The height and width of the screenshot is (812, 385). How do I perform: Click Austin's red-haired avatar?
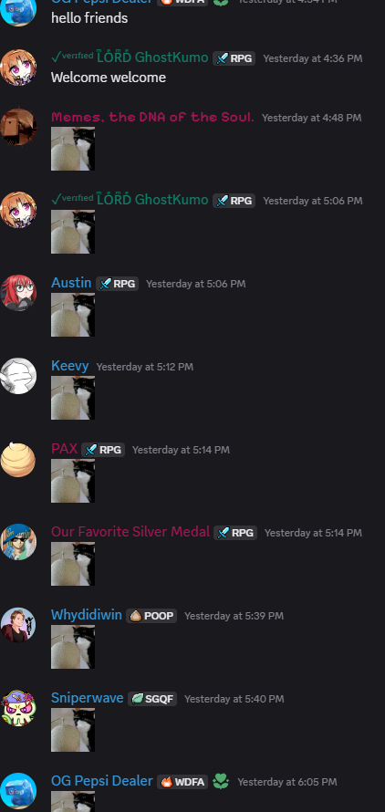click(x=18, y=293)
